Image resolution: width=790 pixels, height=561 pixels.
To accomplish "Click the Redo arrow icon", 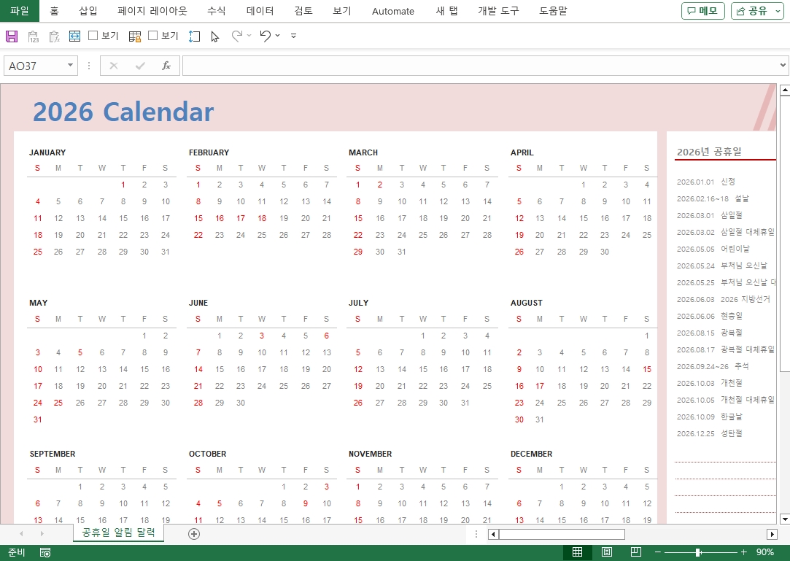I will pos(236,36).
